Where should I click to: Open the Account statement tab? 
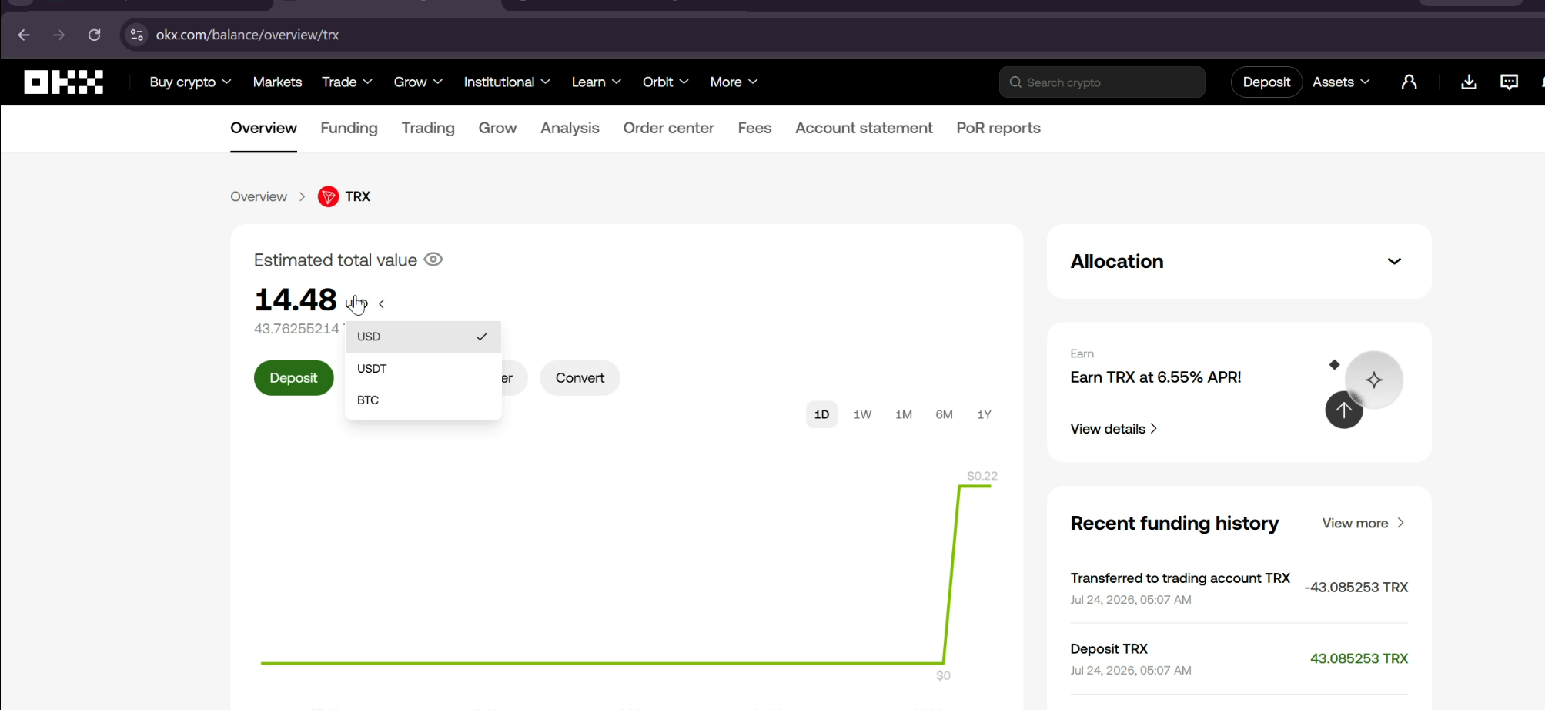pos(864,128)
